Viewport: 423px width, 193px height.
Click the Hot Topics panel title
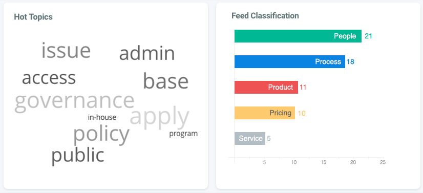tap(33, 17)
